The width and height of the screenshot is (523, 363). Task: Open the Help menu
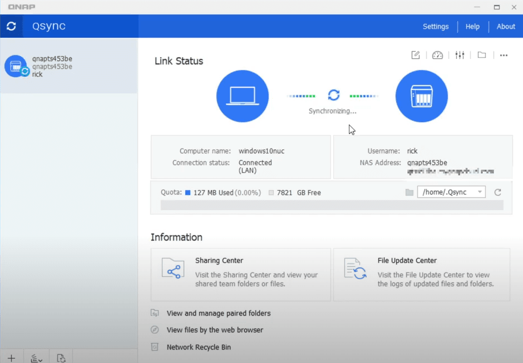click(472, 27)
